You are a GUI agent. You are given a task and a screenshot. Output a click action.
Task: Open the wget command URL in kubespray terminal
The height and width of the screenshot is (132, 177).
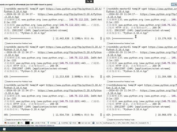click(161, 85)
